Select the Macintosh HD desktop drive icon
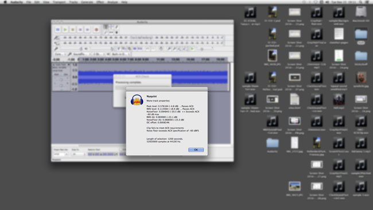This screenshot has width=373, height=210. click(361, 12)
